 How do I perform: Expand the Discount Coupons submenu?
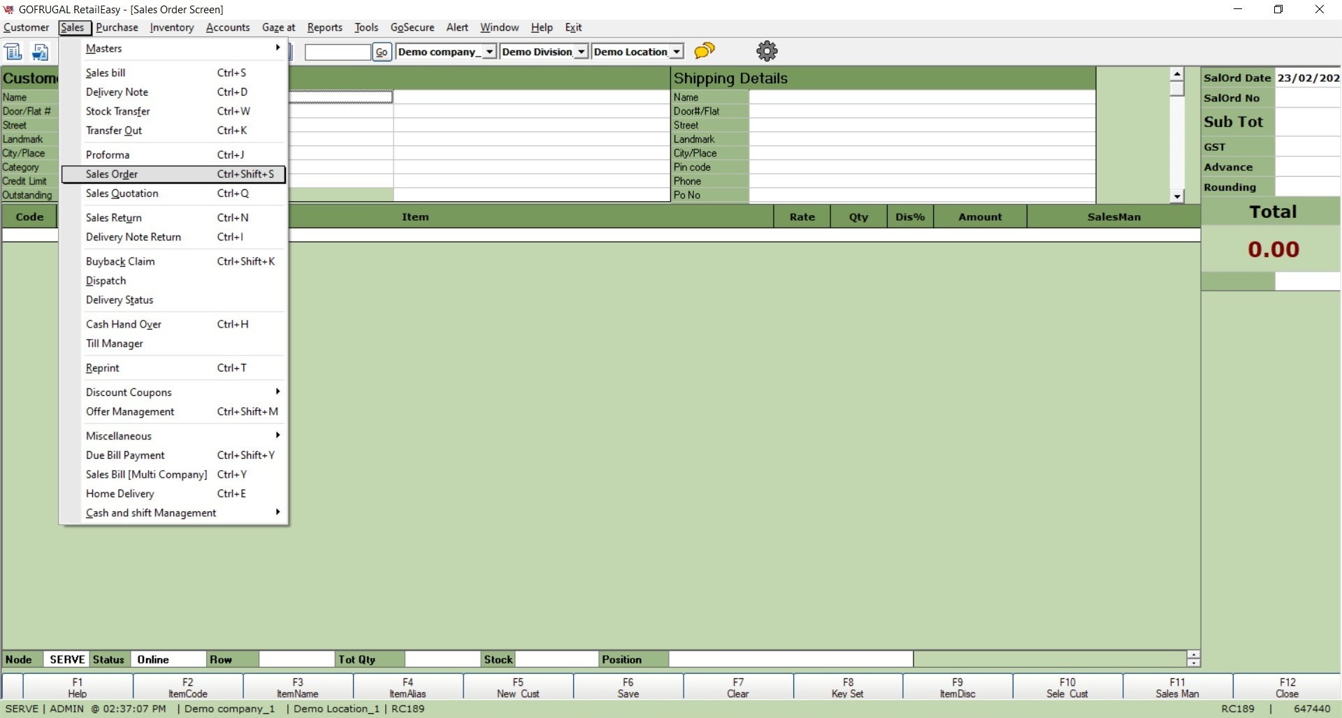coord(174,392)
